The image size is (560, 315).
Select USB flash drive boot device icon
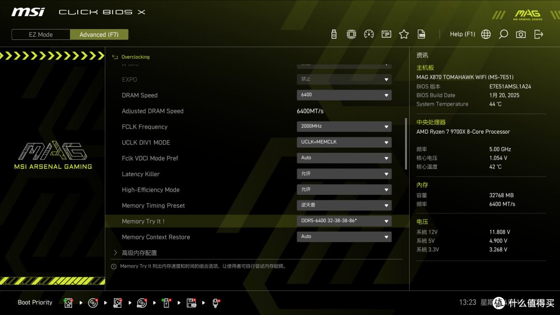click(166, 303)
